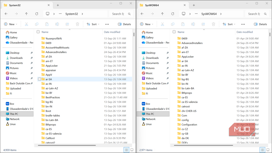This screenshot has width=272, height=153.
Task: Click the System32 horizontal scrollbar
Action: pos(67,145)
